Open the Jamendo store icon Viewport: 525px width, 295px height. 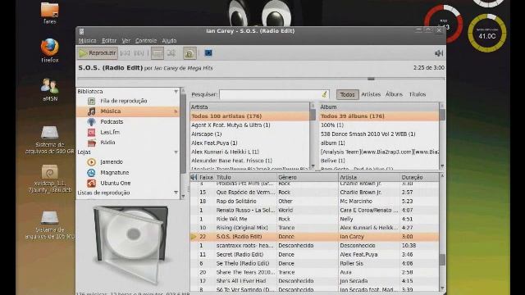pyautogui.click(x=91, y=162)
